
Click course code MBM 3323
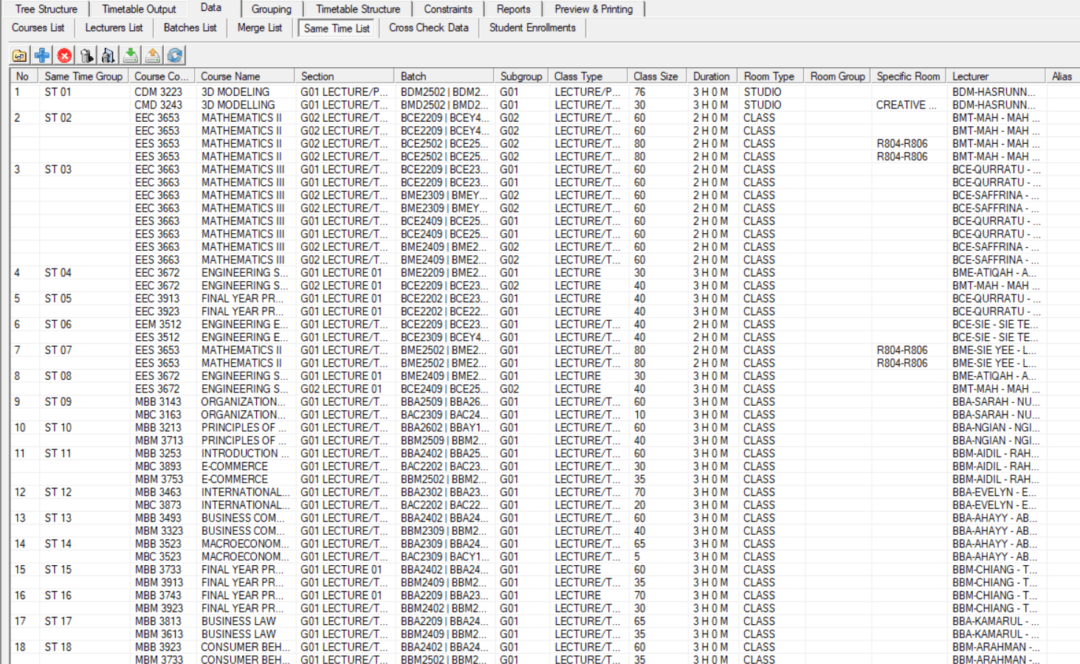tap(158, 531)
